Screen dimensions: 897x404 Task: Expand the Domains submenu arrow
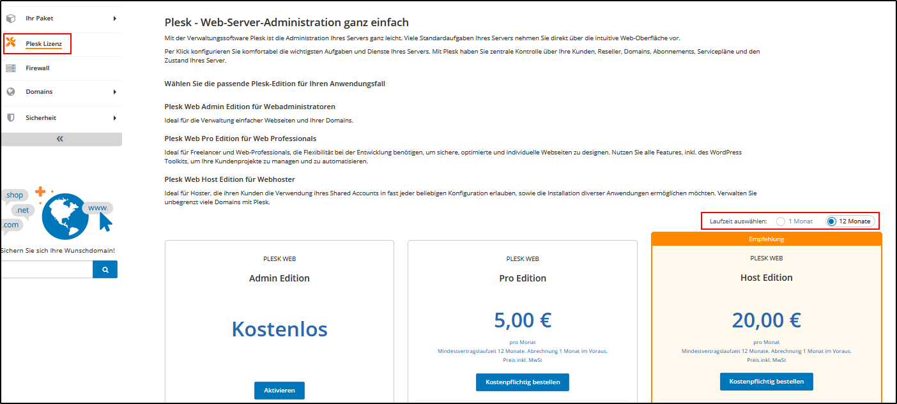tap(115, 93)
